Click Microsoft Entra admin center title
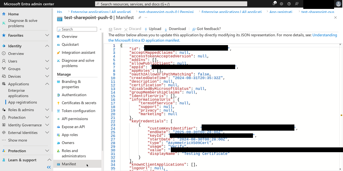The width and height of the screenshot is (343, 171). pos(29,4)
